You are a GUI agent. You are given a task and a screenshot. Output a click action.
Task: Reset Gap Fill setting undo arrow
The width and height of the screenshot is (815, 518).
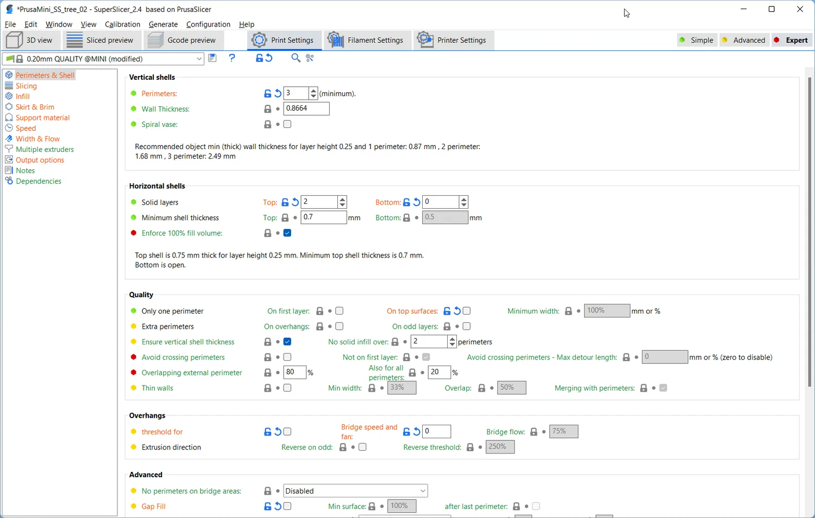coord(278,506)
